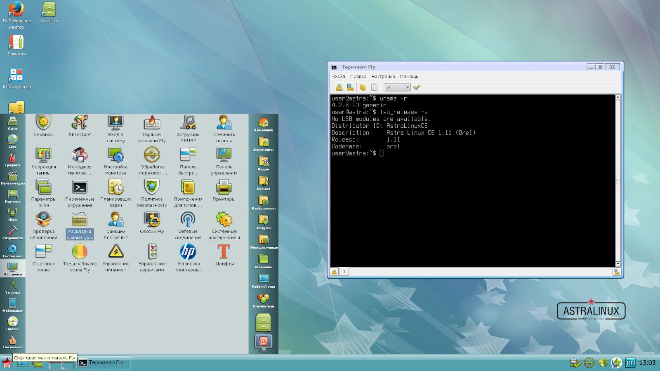Open Стартовое меню settings
This screenshot has width=660, height=371.
point(43,258)
